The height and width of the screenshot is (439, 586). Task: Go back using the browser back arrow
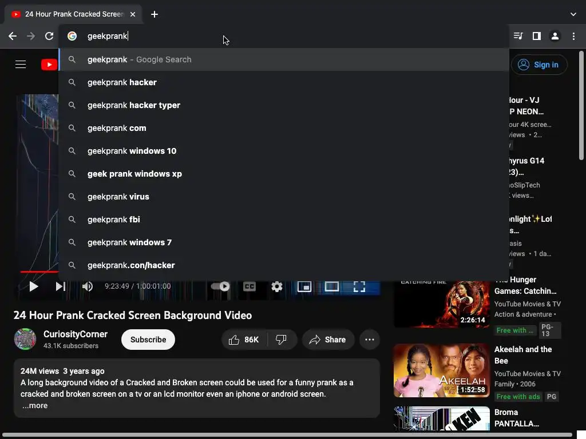pyautogui.click(x=13, y=36)
